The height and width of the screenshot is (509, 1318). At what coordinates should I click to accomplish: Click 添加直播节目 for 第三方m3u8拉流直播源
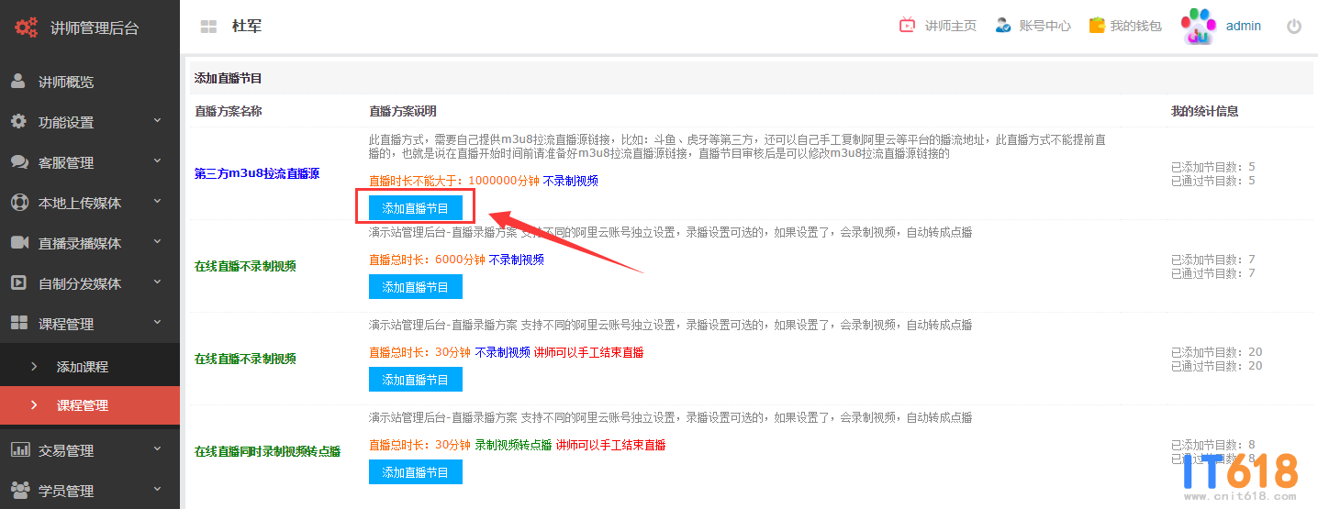415,208
